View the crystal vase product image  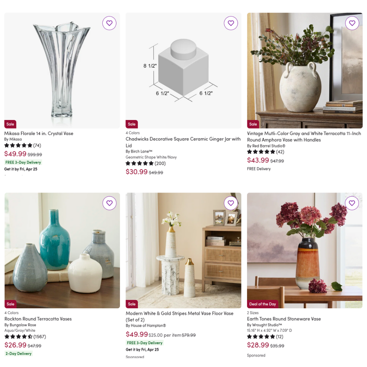(x=62, y=70)
